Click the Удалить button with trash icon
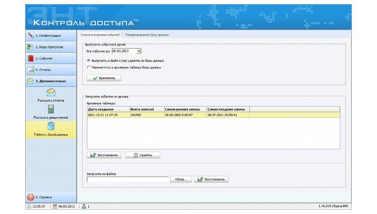Image resolution: width=377 pixels, height=214 pixels. pyautogui.click(x=143, y=155)
